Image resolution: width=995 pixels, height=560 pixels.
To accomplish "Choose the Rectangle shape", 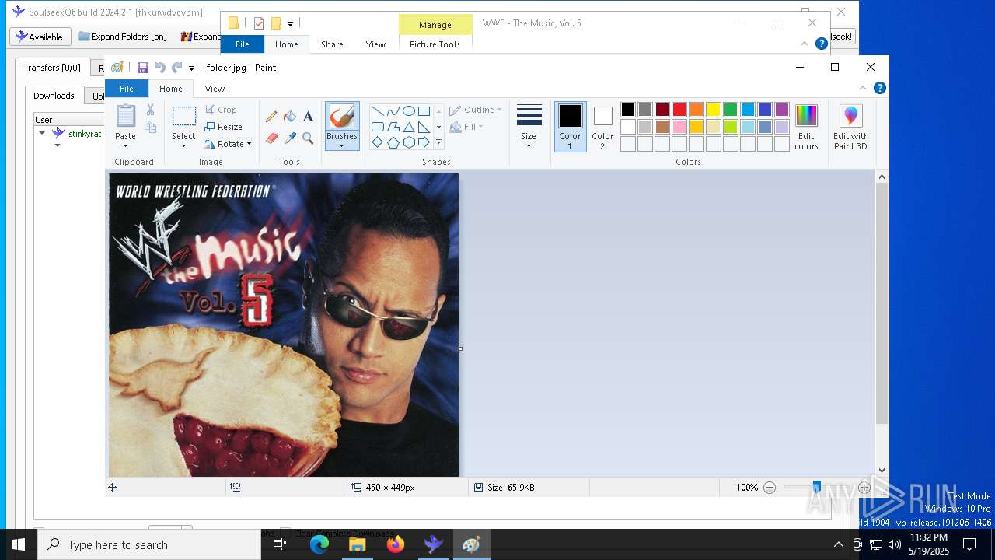I will [x=424, y=110].
